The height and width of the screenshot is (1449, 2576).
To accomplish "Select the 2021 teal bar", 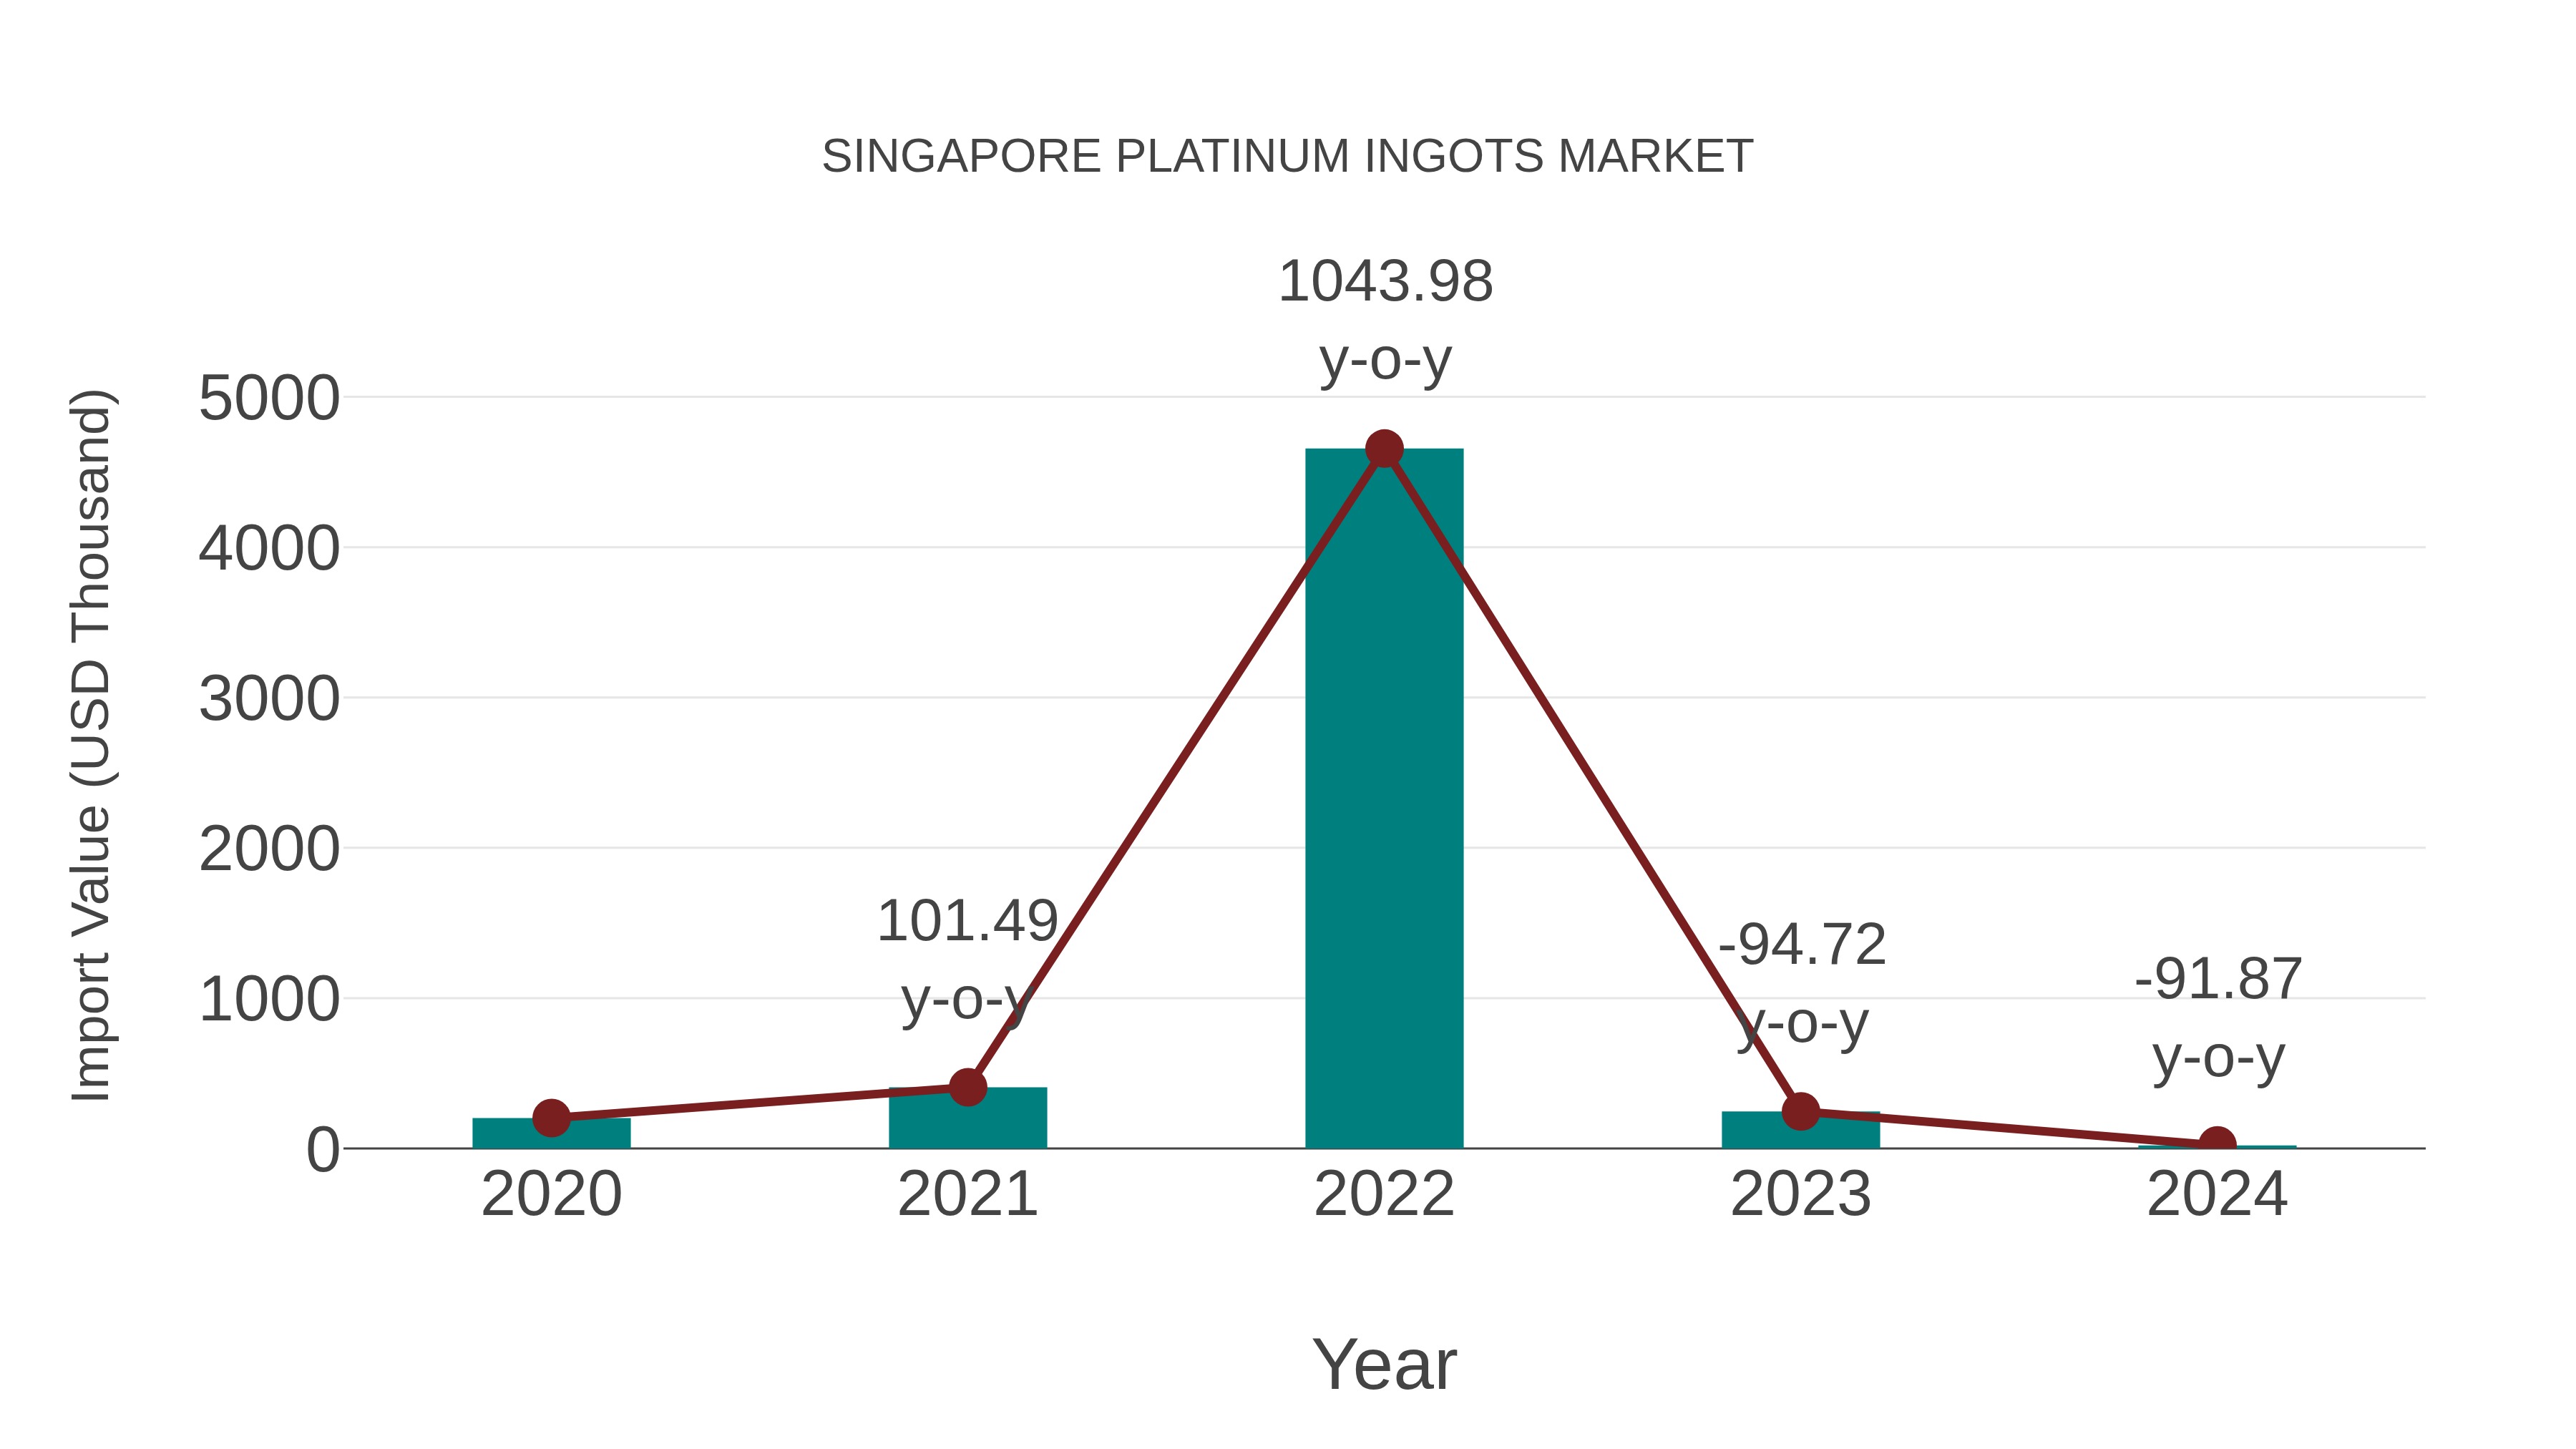I will pyautogui.click(x=967, y=1118).
